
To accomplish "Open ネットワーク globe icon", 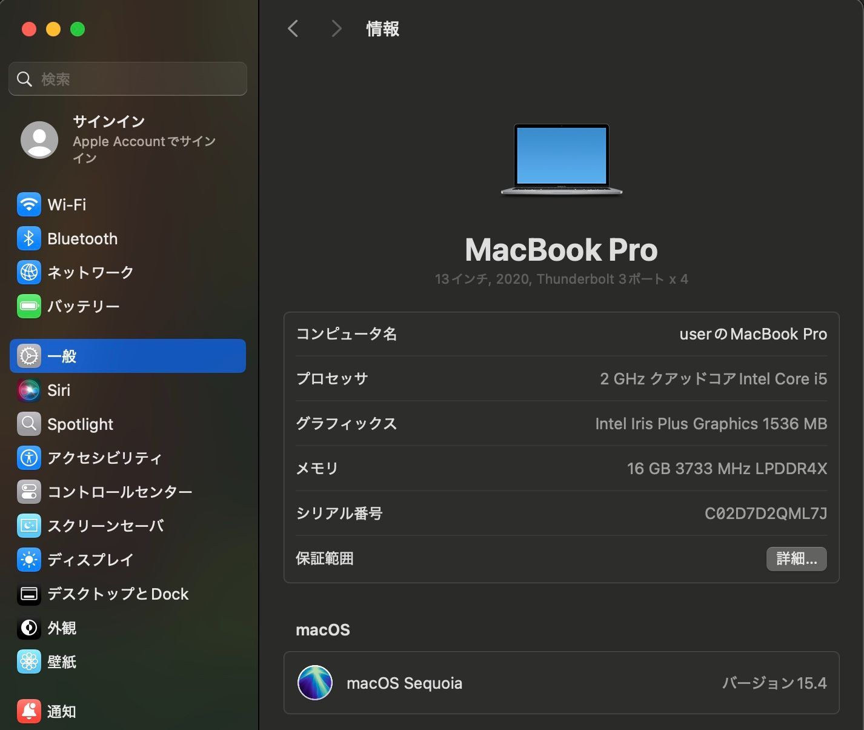I will tap(29, 273).
